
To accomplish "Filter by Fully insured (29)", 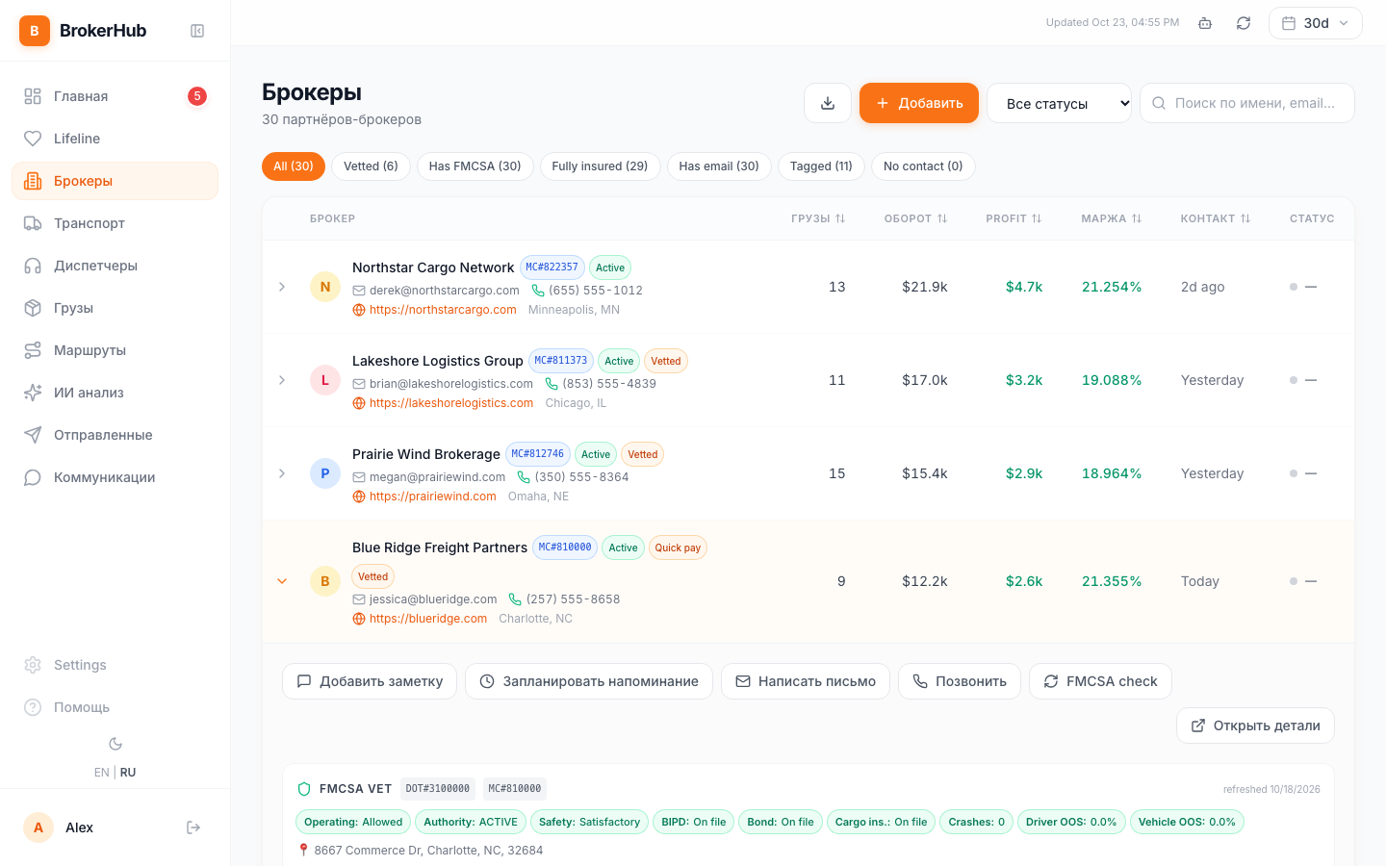I will coord(600,166).
